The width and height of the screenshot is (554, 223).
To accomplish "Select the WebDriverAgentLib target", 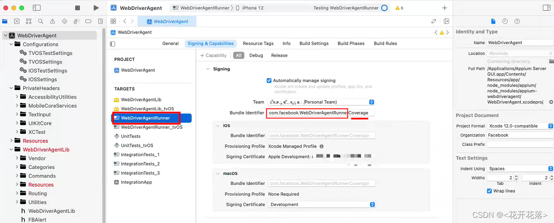I will coord(141,99).
